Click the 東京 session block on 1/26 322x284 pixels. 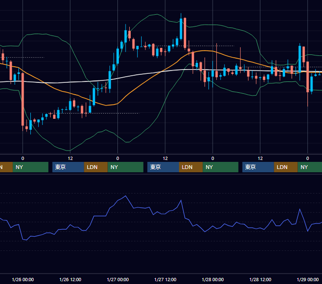click(68, 167)
